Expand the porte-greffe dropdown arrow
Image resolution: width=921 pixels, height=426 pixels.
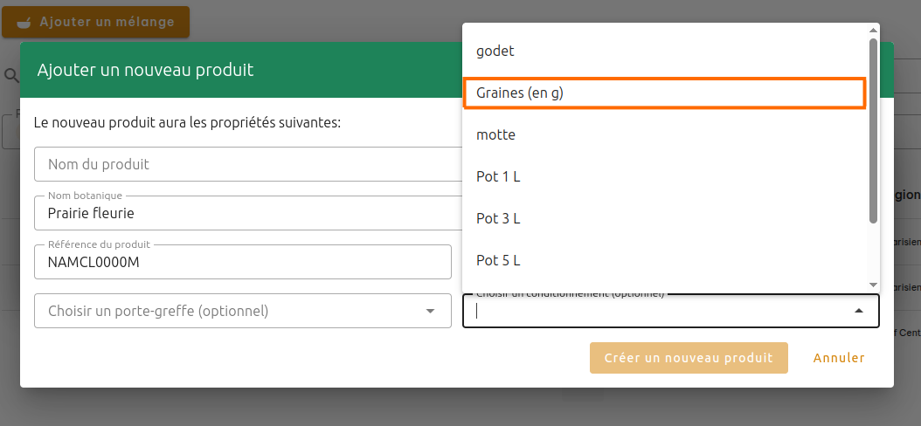pos(430,311)
